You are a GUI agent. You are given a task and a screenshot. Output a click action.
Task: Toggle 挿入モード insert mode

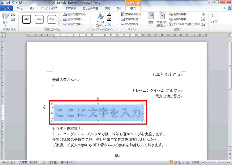click(x=67, y=163)
